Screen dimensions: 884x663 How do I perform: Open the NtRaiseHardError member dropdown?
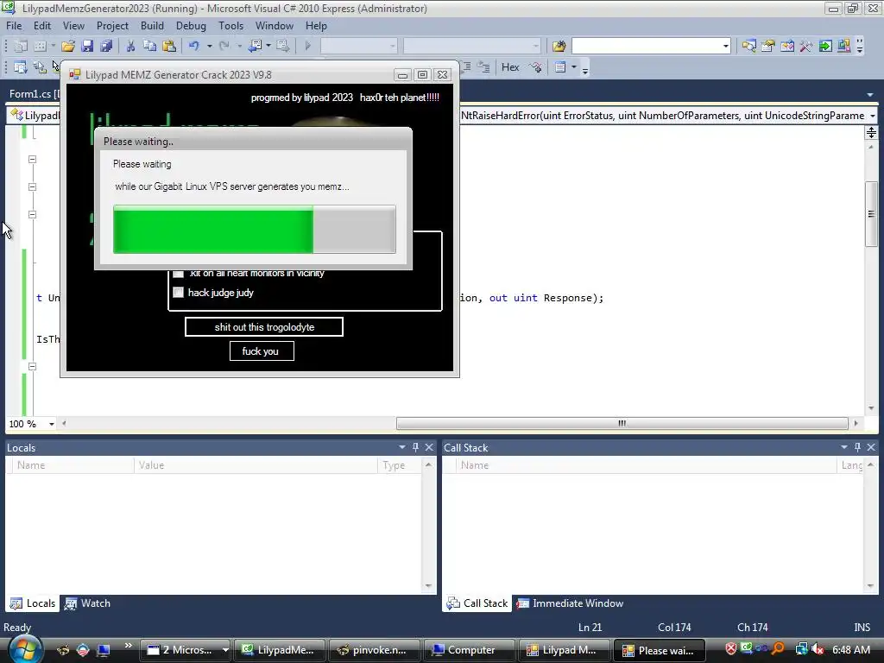873,116
